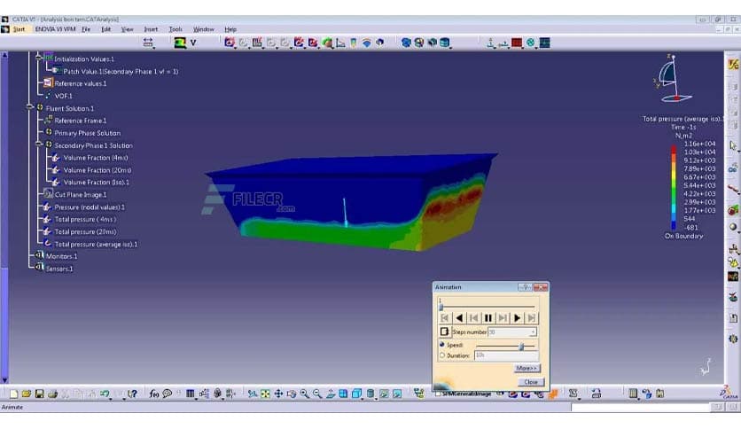This screenshot has width=741, height=429.
Task: Click the orange icon beside Animation dialog bottom
Action: pos(553,394)
